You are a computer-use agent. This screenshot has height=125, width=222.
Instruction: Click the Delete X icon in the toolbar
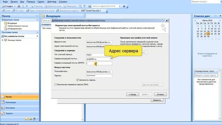[x=27, y=6]
